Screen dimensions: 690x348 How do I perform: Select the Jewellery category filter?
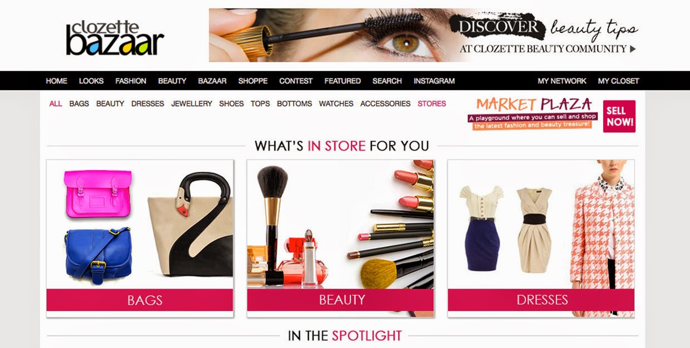[192, 103]
